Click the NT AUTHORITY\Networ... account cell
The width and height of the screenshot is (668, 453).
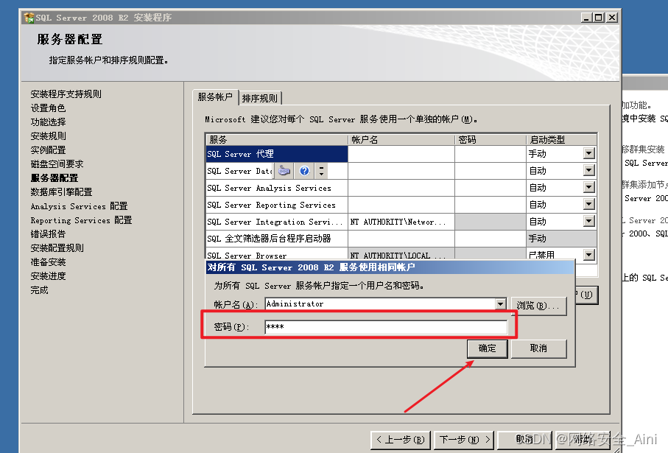401,222
